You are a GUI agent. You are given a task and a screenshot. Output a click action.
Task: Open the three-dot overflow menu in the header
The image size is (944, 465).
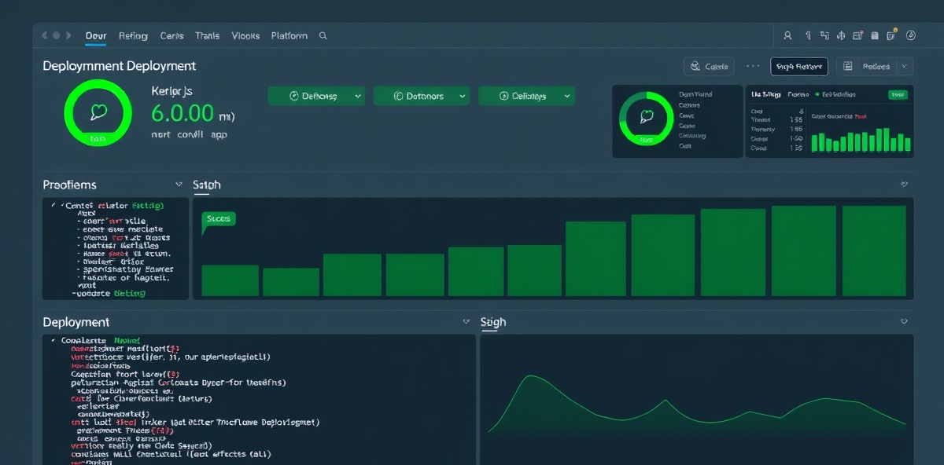click(752, 66)
